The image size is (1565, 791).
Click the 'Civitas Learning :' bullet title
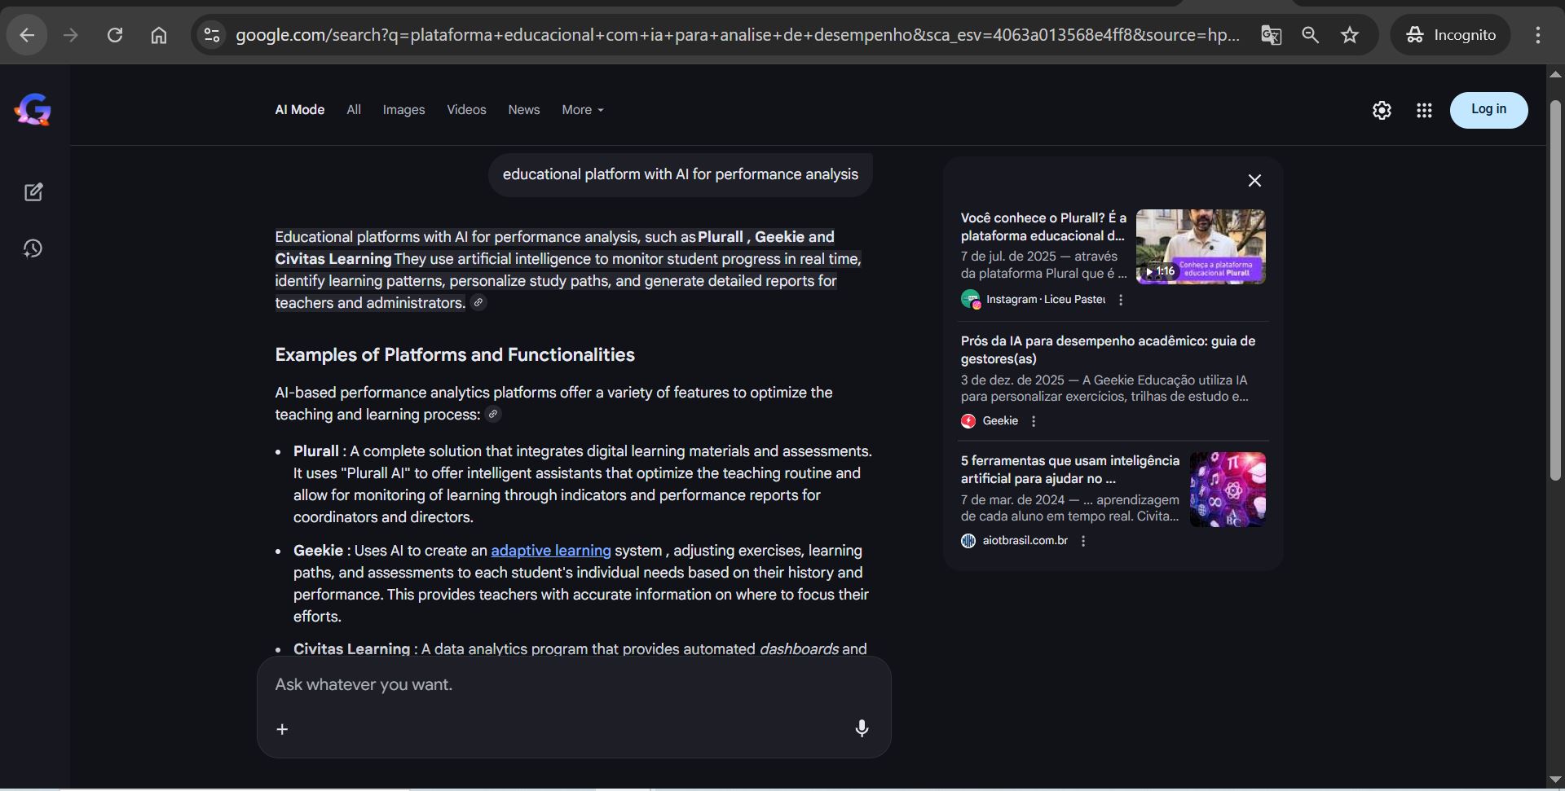coord(355,649)
